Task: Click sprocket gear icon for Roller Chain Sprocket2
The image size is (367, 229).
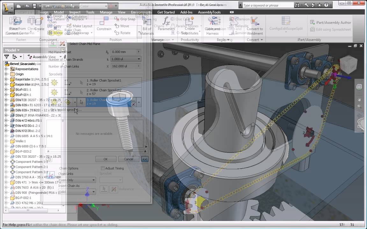Action: coord(54,92)
